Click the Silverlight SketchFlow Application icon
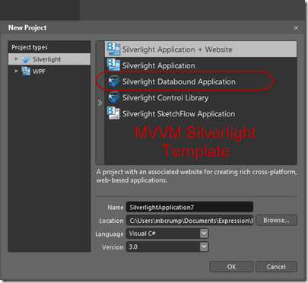308x283 pixels. [113, 113]
